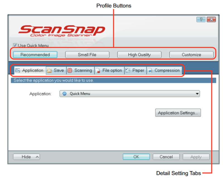Switch to the File option tab
This screenshot has width=223, height=178.
pyautogui.click(x=109, y=70)
